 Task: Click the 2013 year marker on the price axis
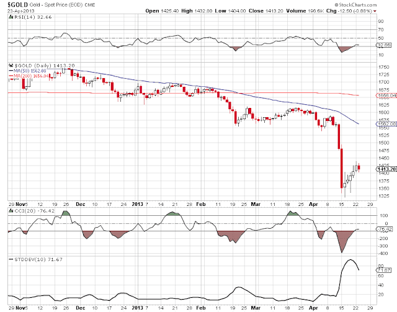pos(137,204)
